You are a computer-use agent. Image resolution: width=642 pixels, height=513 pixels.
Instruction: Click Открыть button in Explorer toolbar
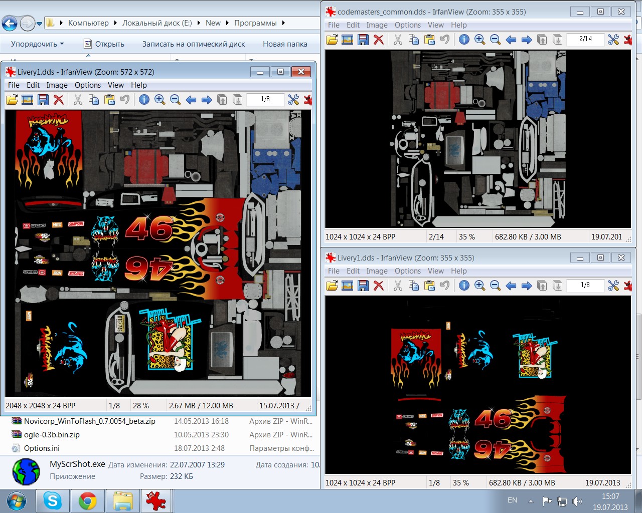tap(104, 44)
